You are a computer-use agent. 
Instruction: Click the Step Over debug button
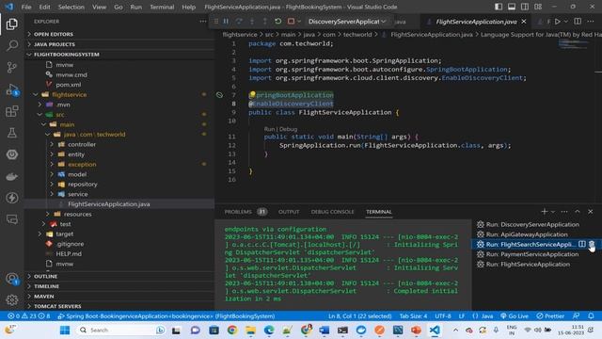pos(239,22)
